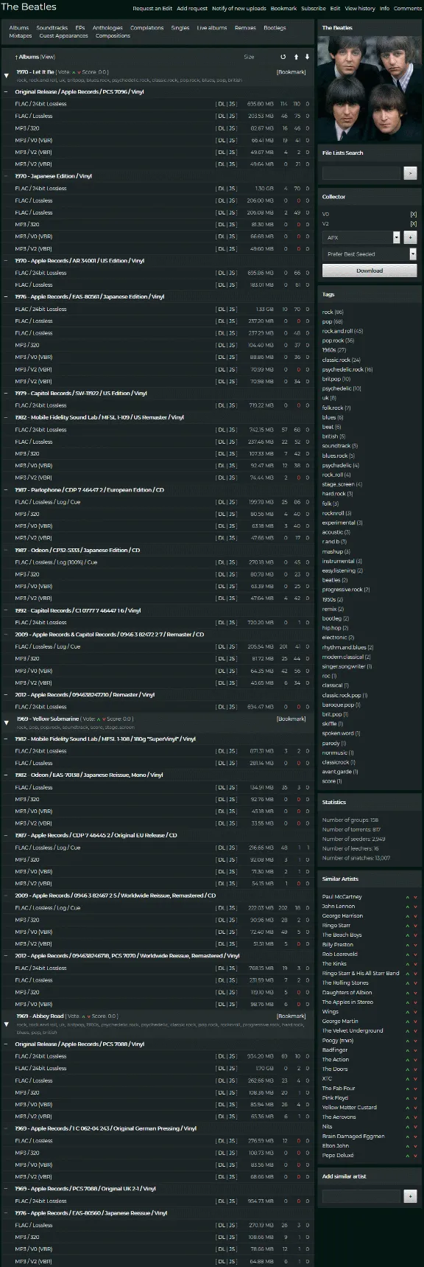Jump to the Soundtracks section
The height and width of the screenshot is (1267, 424).
pyautogui.click(x=52, y=28)
